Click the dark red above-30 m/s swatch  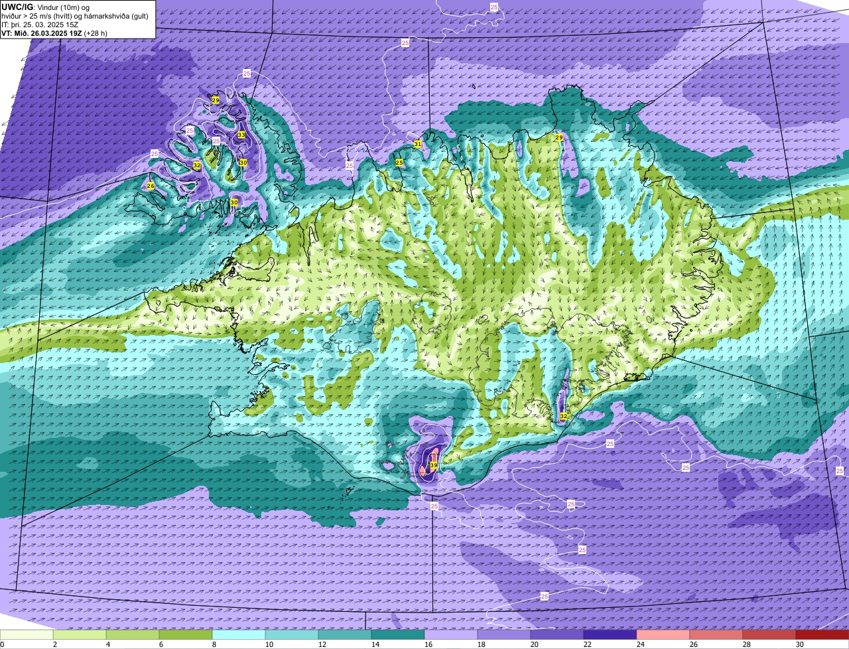[x=822, y=634]
